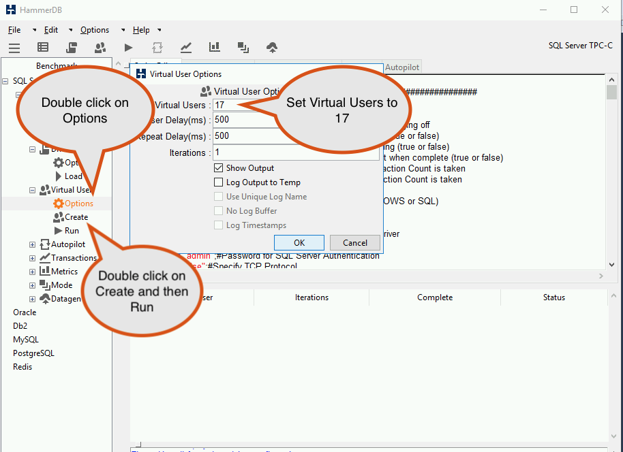Viewport: 623px width, 452px height.
Task: Enable Log Output to Temp checkbox
Action: point(219,182)
